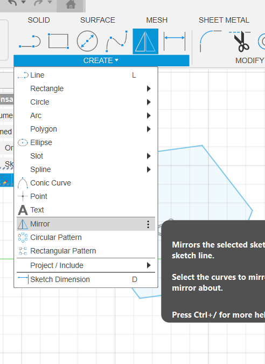The width and height of the screenshot is (265, 364).
Task: Expand the Rectangle submenu arrow
Action: point(149,88)
